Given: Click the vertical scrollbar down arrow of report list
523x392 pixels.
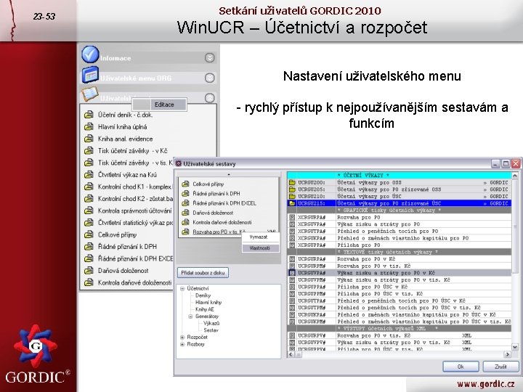Looking at the screenshot, I should [515, 347].
